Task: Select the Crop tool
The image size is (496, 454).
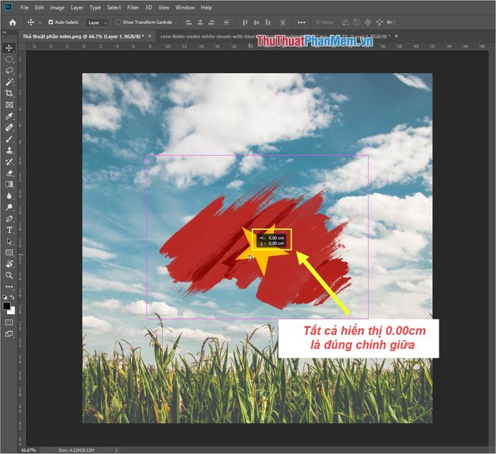Action: tap(9, 93)
